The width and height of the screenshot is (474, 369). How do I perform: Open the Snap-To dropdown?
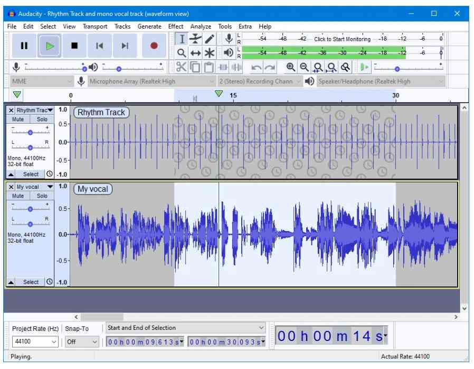[82, 342]
